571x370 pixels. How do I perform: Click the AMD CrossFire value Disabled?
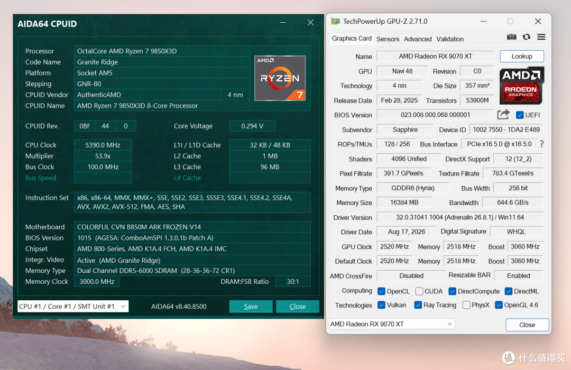[x=411, y=276]
